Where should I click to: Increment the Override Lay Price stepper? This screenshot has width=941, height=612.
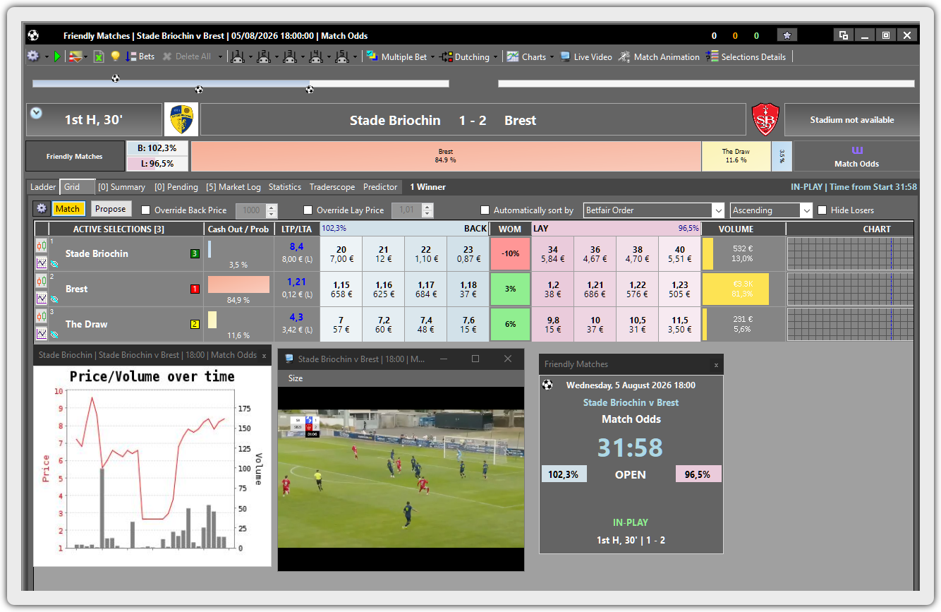(428, 207)
